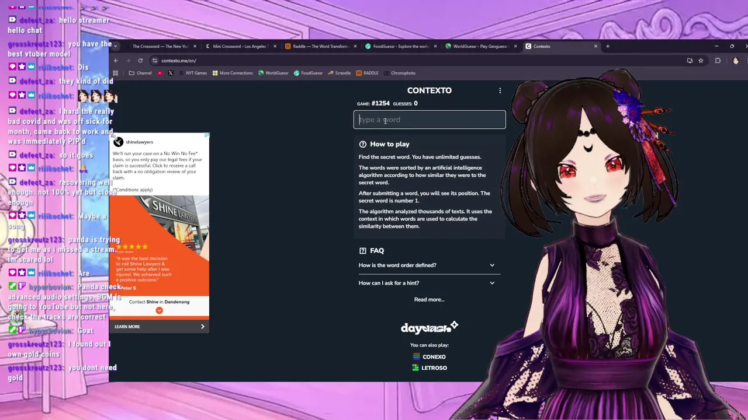Open a new browser tab

(x=608, y=46)
